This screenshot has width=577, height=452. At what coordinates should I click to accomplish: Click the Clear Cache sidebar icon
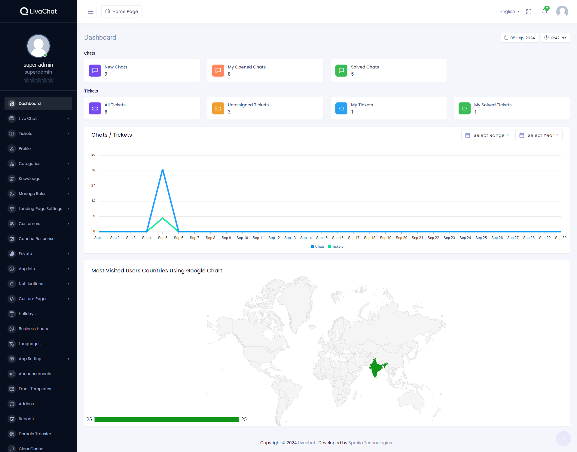[11, 448]
